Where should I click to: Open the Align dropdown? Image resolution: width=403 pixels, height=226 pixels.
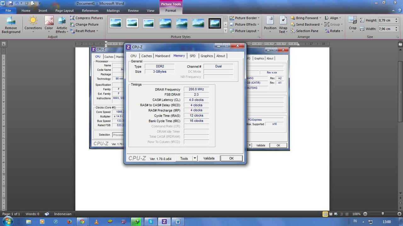point(333,18)
